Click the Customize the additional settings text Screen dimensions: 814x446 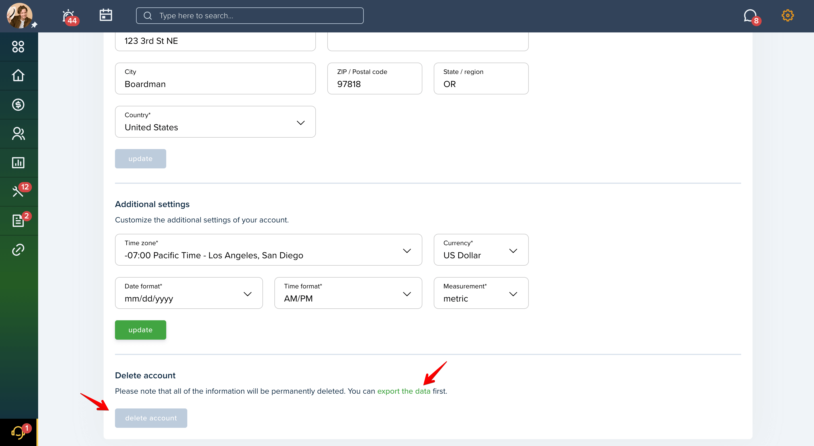(x=202, y=220)
